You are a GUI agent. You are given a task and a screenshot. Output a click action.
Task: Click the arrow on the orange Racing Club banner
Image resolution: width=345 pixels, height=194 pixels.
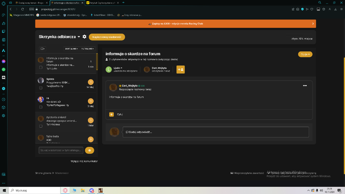point(313,24)
